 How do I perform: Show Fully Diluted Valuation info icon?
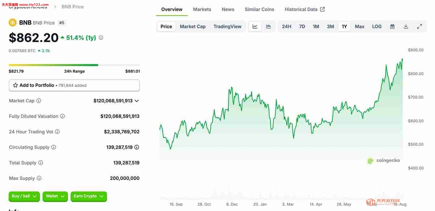pyautogui.click(x=62, y=116)
